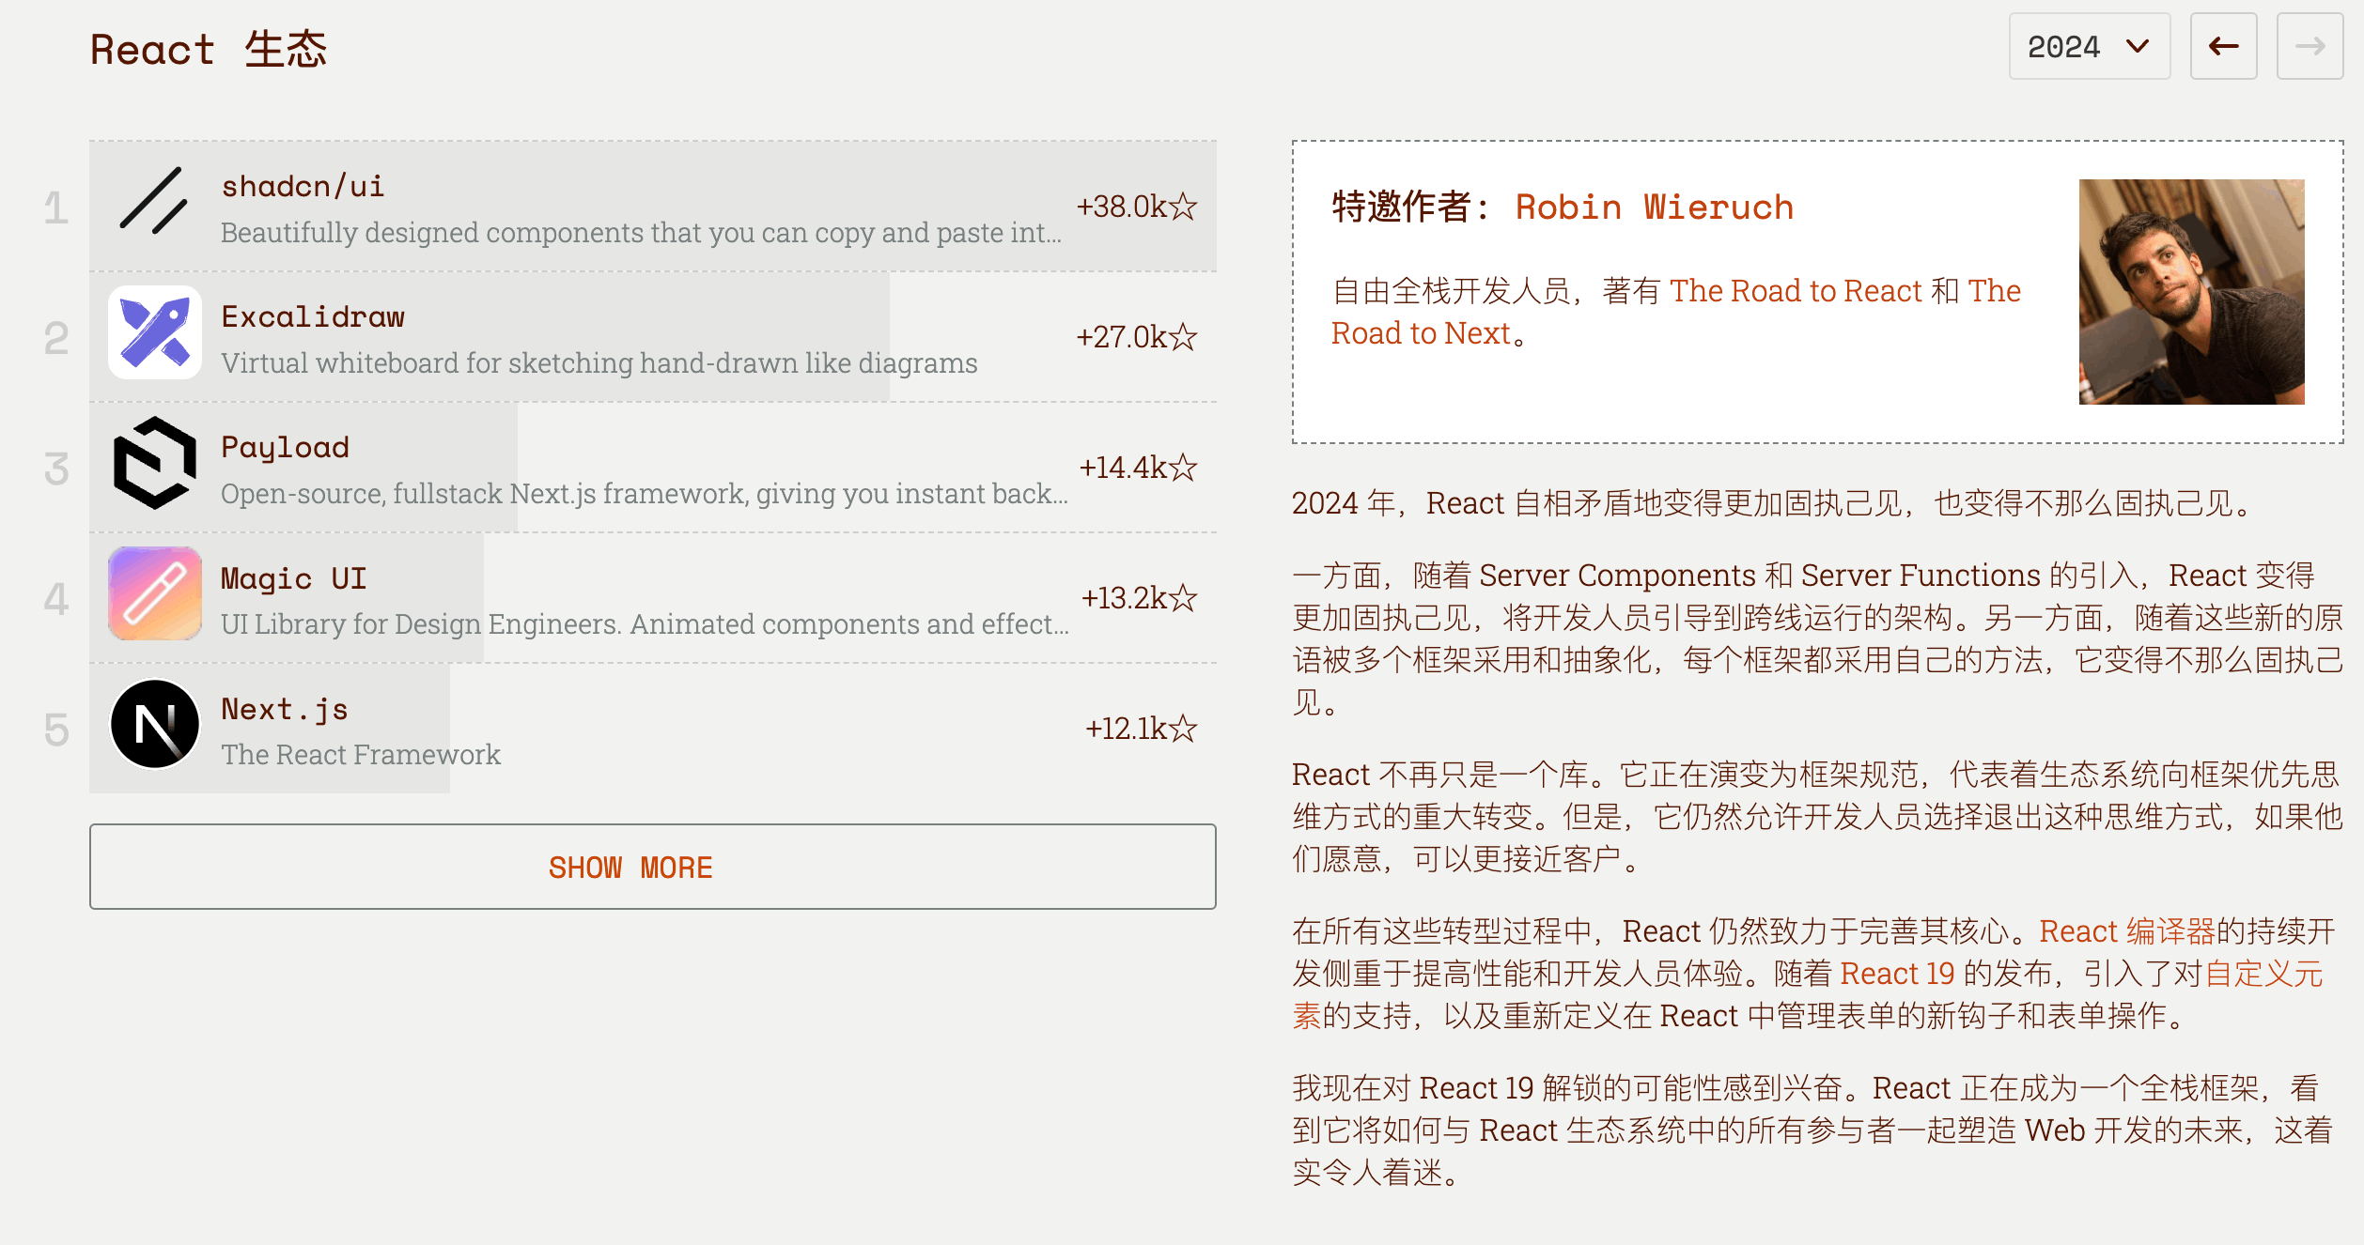Go to previous year with left arrow
Viewport: 2364px width, 1245px height.
point(2223,46)
